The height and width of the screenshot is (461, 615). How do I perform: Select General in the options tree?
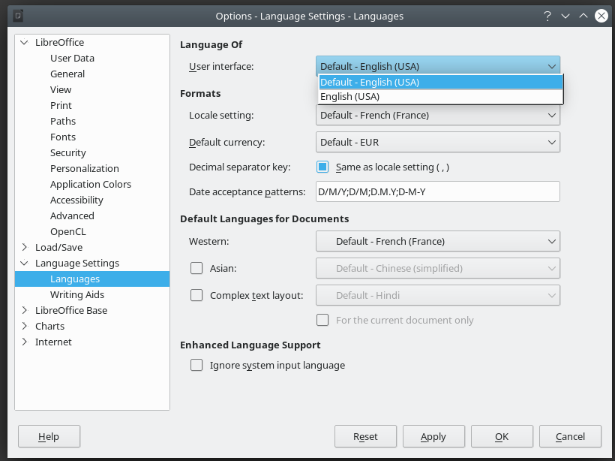click(67, 74)
